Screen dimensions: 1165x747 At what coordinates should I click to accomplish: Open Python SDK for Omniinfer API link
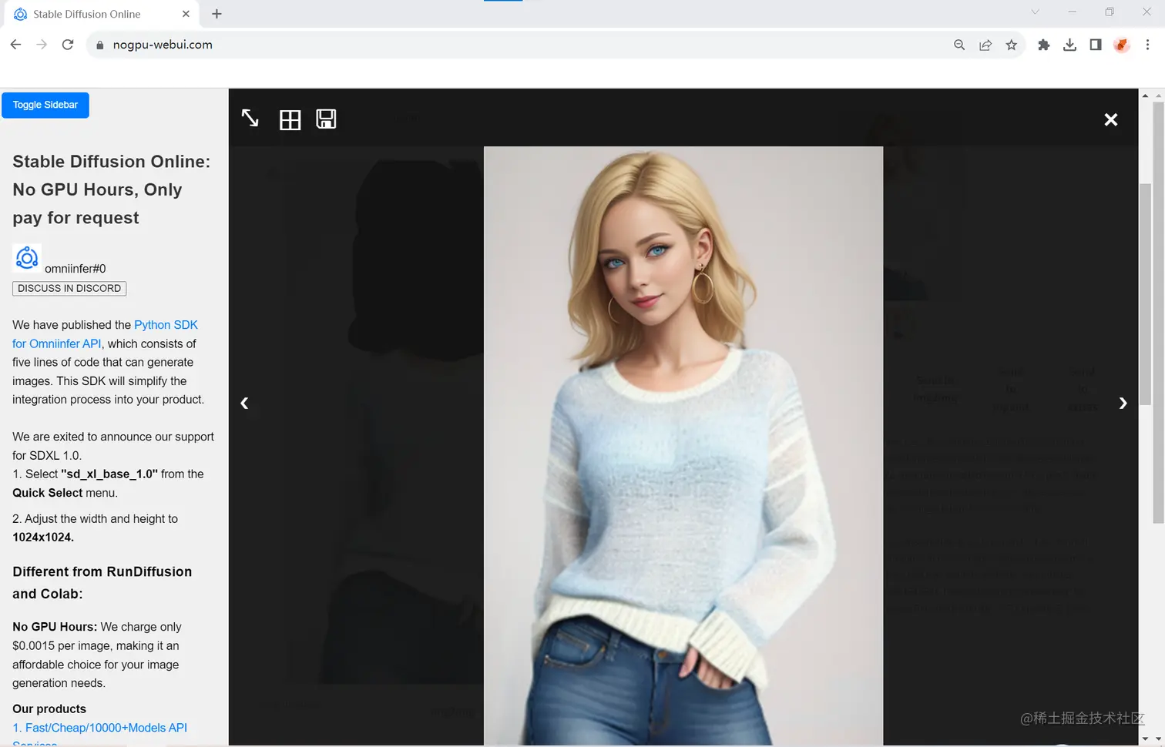click(x=105, y=334)
